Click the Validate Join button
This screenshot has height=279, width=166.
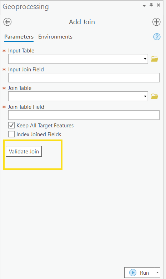(24, 151)
